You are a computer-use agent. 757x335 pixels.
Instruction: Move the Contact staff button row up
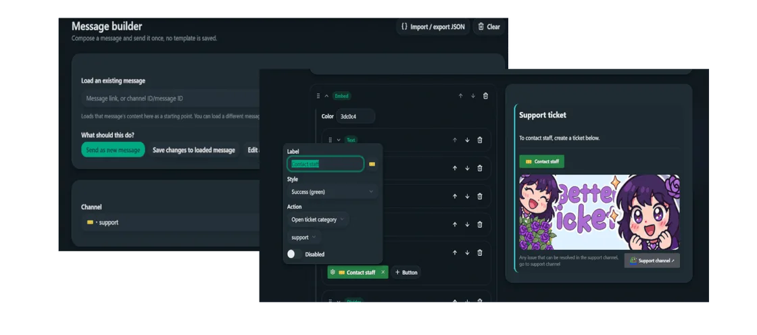click(x=455, y=253)
